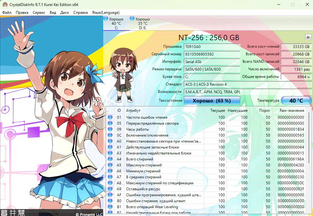313x216 pixels.
Task: Click the status icon for attribute 05
Action: (x=110, y=123)
